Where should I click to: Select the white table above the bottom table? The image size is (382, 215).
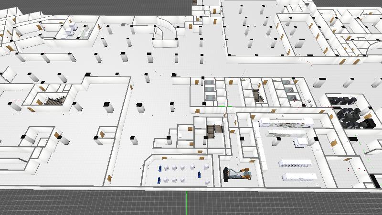(295, 164)
